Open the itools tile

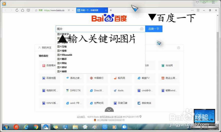(x=121, y=91)
